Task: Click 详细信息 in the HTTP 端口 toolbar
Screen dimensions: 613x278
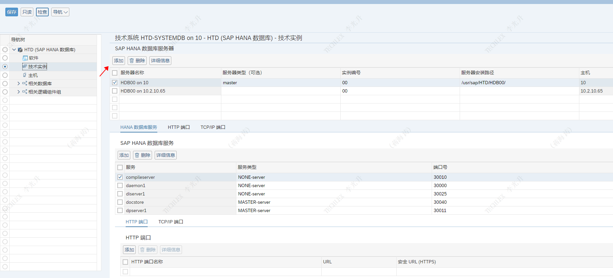Action: [x=171, y=250]
